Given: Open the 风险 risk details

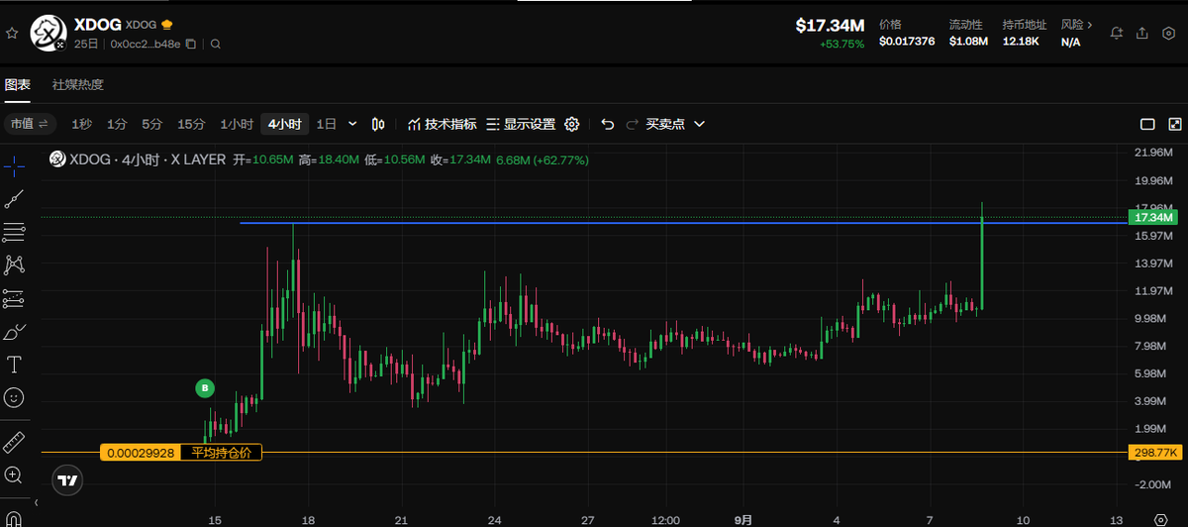Looking at the screenshot, I should click(x=1076, y=24).
